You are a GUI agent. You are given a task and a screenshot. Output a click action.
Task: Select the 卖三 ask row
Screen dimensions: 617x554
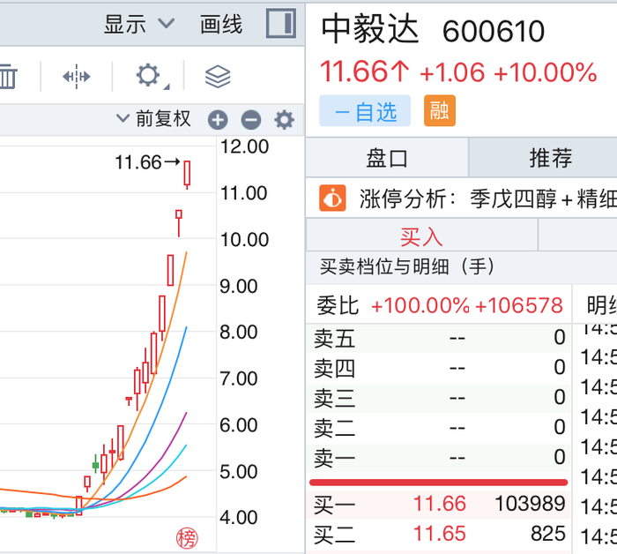(x=438, y=398)
